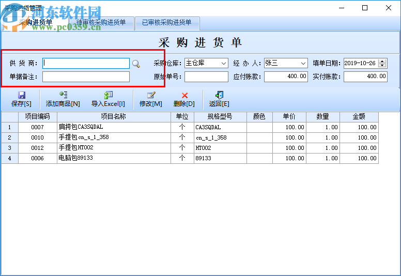Screen dimensions: 401x276
Task: Select row 1 header in the grid
Action: [x=10, y=127]
